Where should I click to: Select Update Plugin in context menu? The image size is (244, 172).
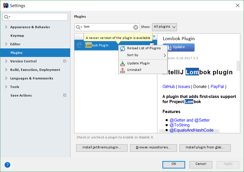coord(143,63)
